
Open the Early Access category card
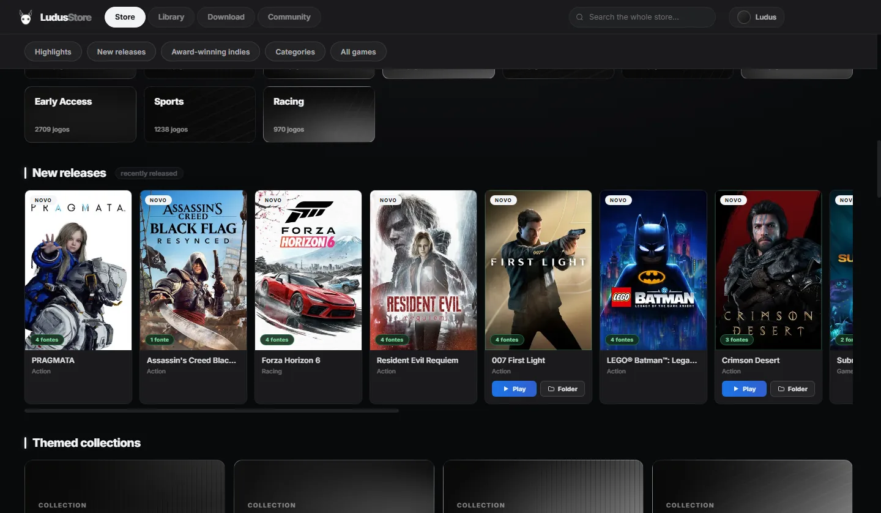click(x=80, y=114)
